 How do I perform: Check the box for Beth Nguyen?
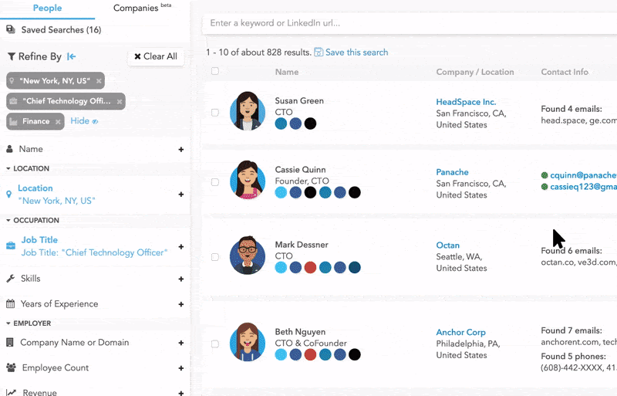pos(215,344)
